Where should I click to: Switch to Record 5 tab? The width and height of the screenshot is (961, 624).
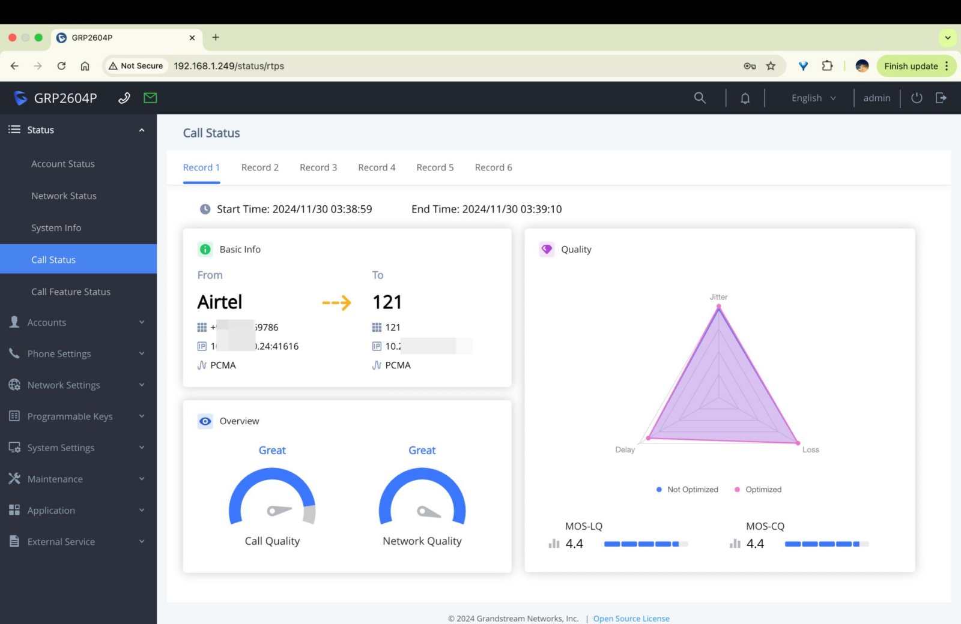(435, 167)
